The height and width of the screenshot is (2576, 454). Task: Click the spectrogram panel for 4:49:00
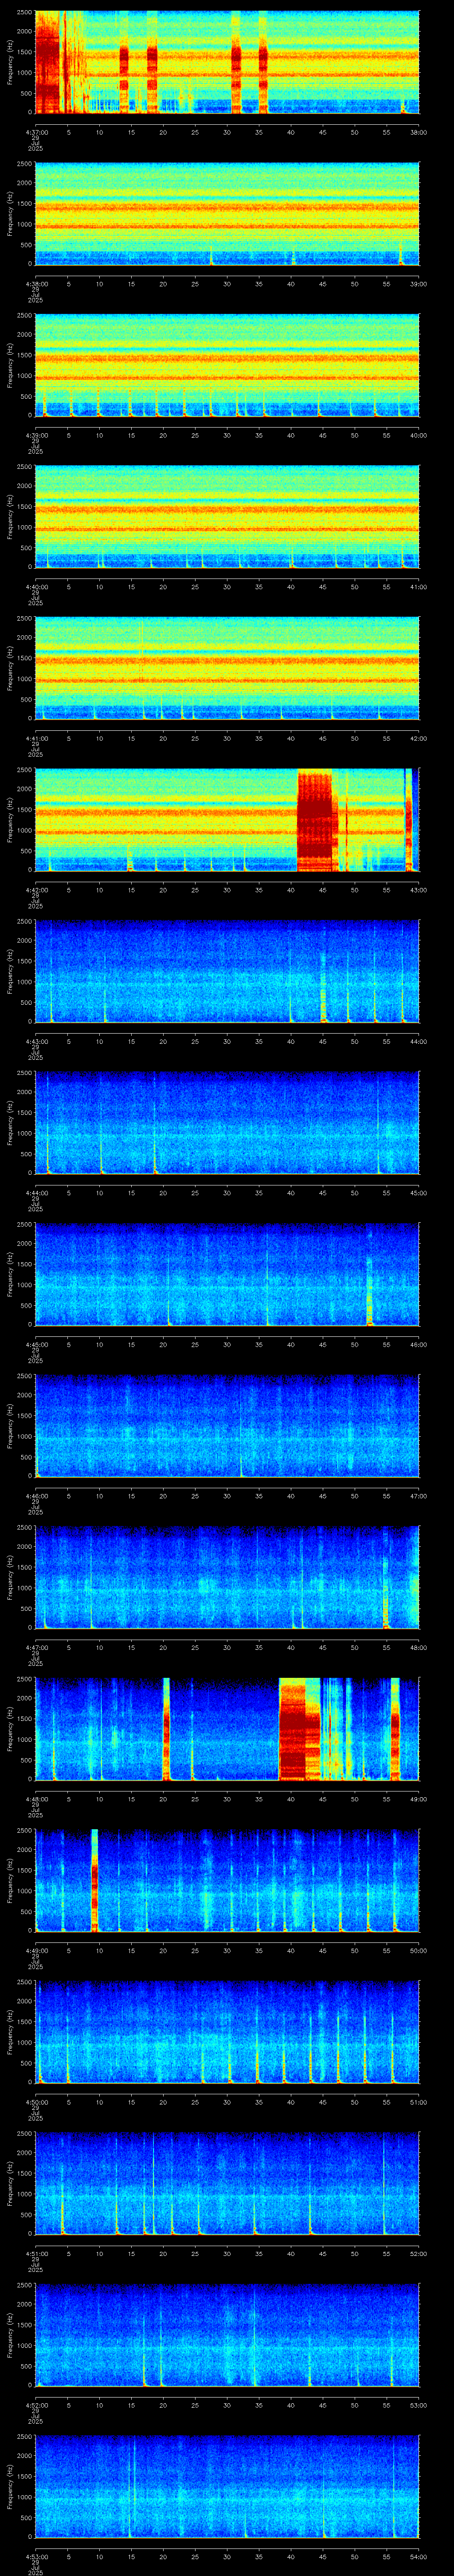[x=227, y=1879]
